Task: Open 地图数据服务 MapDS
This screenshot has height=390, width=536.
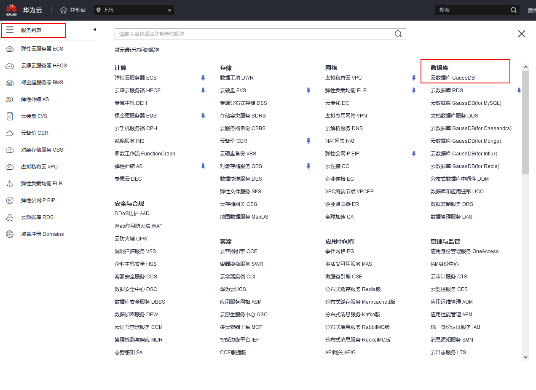Action: [x=244, y=217]
